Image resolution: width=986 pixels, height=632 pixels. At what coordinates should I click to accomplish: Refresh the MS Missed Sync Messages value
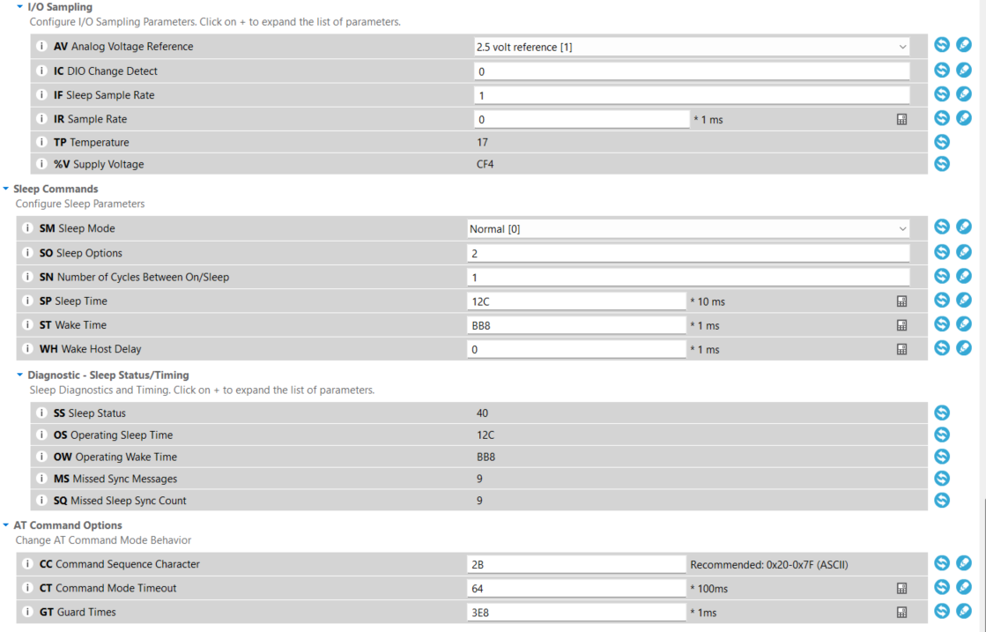(941, 478)
